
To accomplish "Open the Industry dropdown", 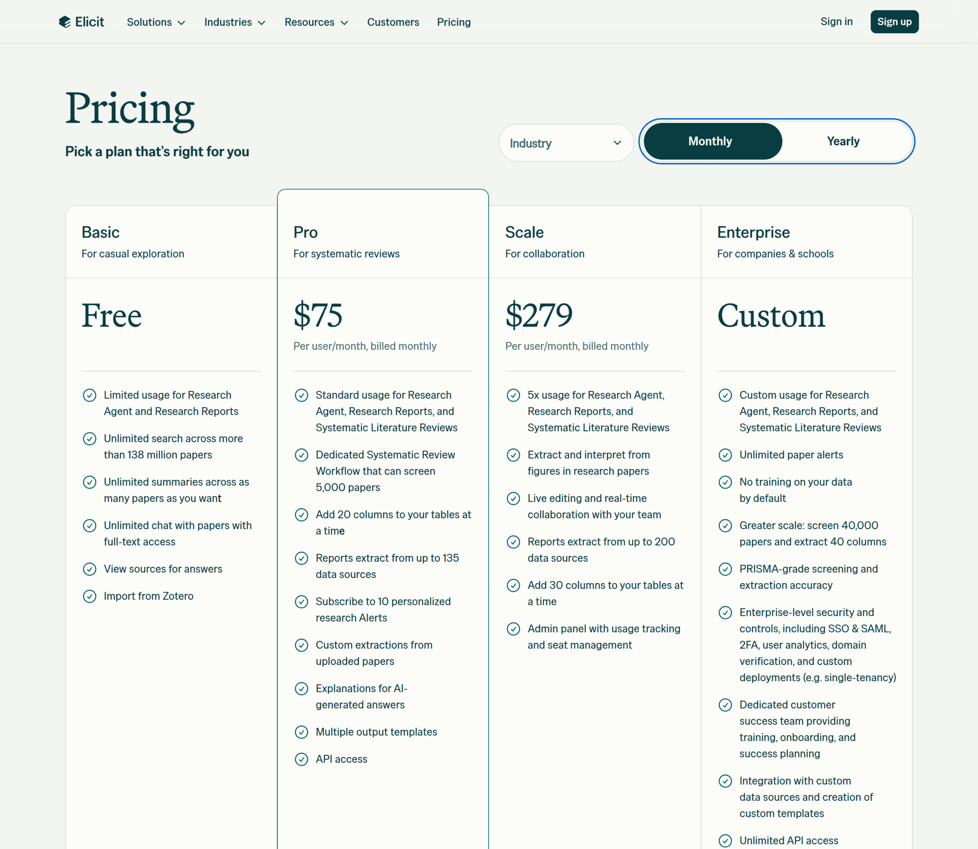I will coord(565,143).
